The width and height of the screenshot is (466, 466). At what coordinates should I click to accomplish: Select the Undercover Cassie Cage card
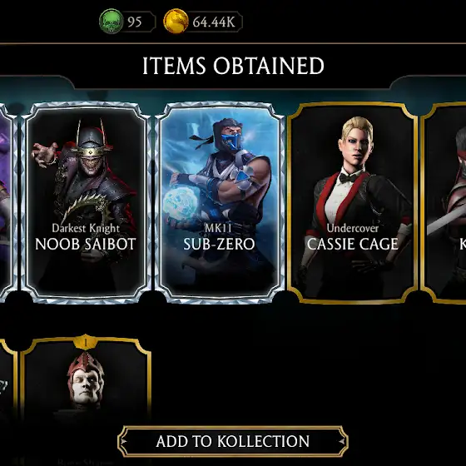pyautogui.click(x=353, y=203)
